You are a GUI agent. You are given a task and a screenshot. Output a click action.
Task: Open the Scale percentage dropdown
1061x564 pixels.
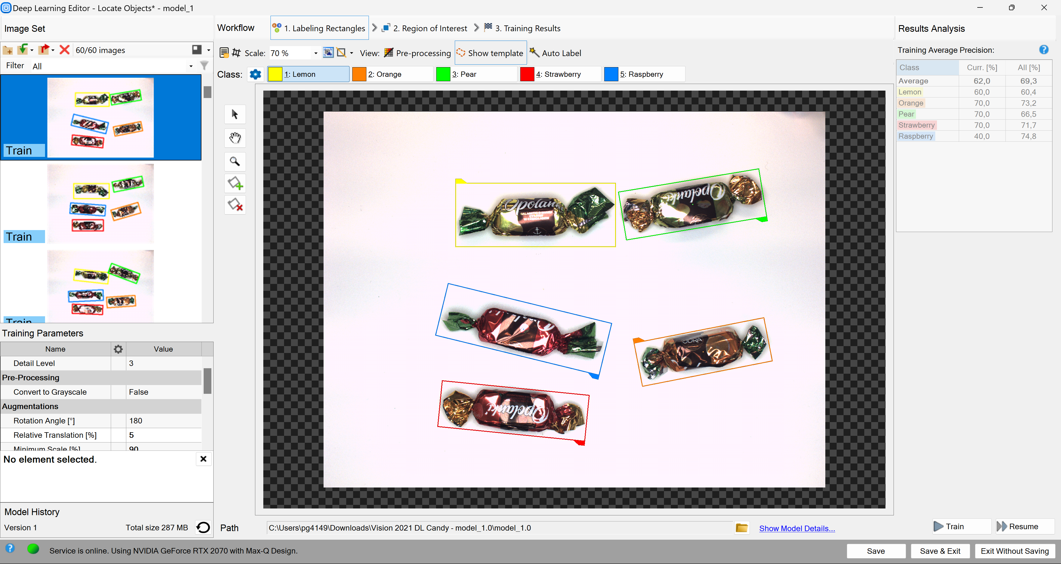[x=316, y=53]
